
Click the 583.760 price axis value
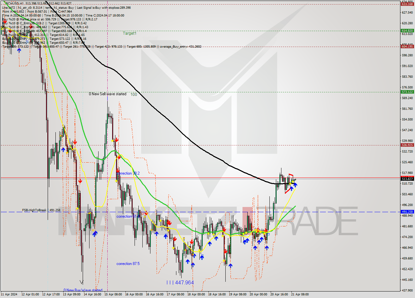point(407,77)
